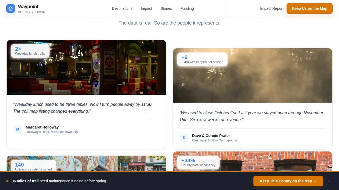The width and height of the screenshot is (339, 190).
Task: Open the Funding nav item
Action: click(187, 8)
